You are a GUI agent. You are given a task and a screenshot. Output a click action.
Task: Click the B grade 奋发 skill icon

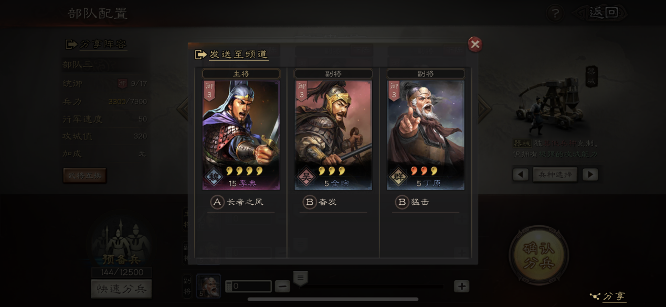(310, 202)
